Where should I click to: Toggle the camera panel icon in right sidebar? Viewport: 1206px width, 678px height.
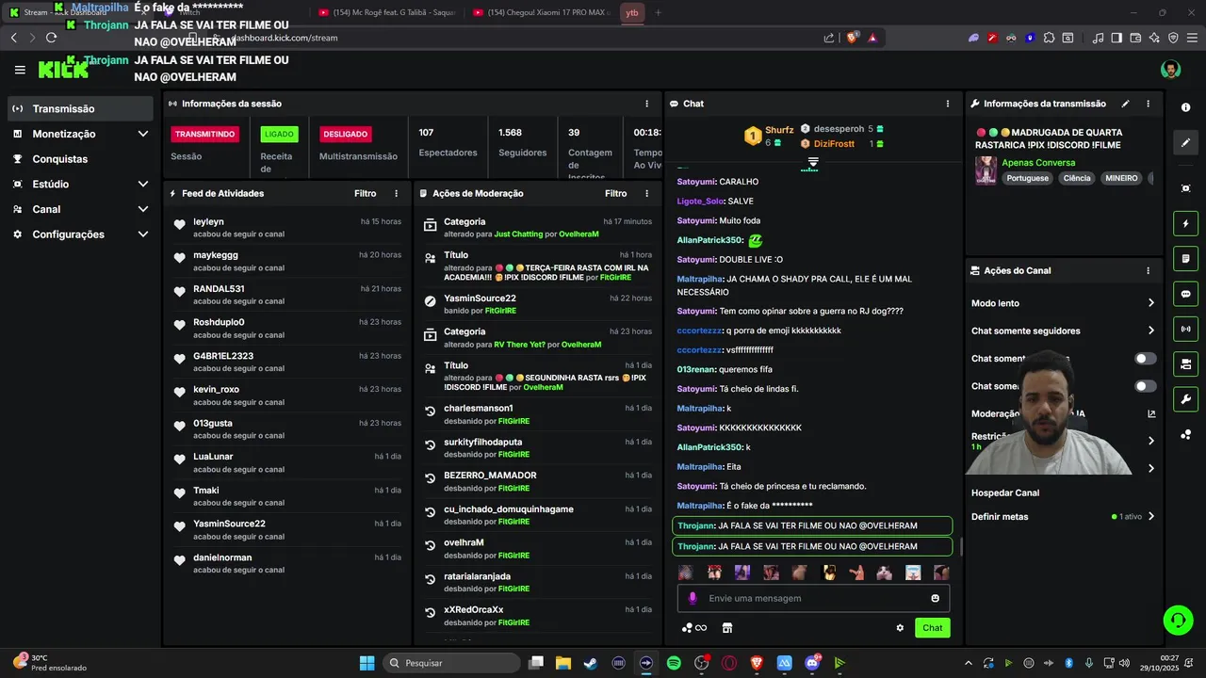1185,363
